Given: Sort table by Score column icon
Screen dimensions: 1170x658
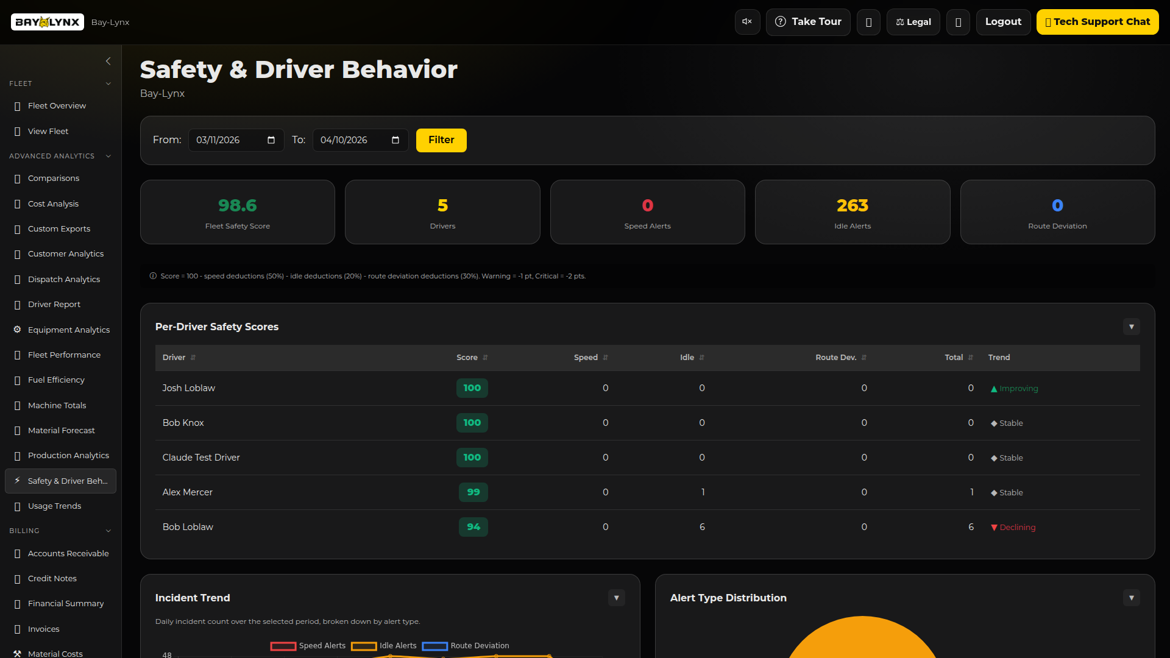Looking at the screenshot, I should [486, 358].
